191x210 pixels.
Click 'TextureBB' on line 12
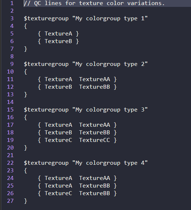[x=95, y=87]
